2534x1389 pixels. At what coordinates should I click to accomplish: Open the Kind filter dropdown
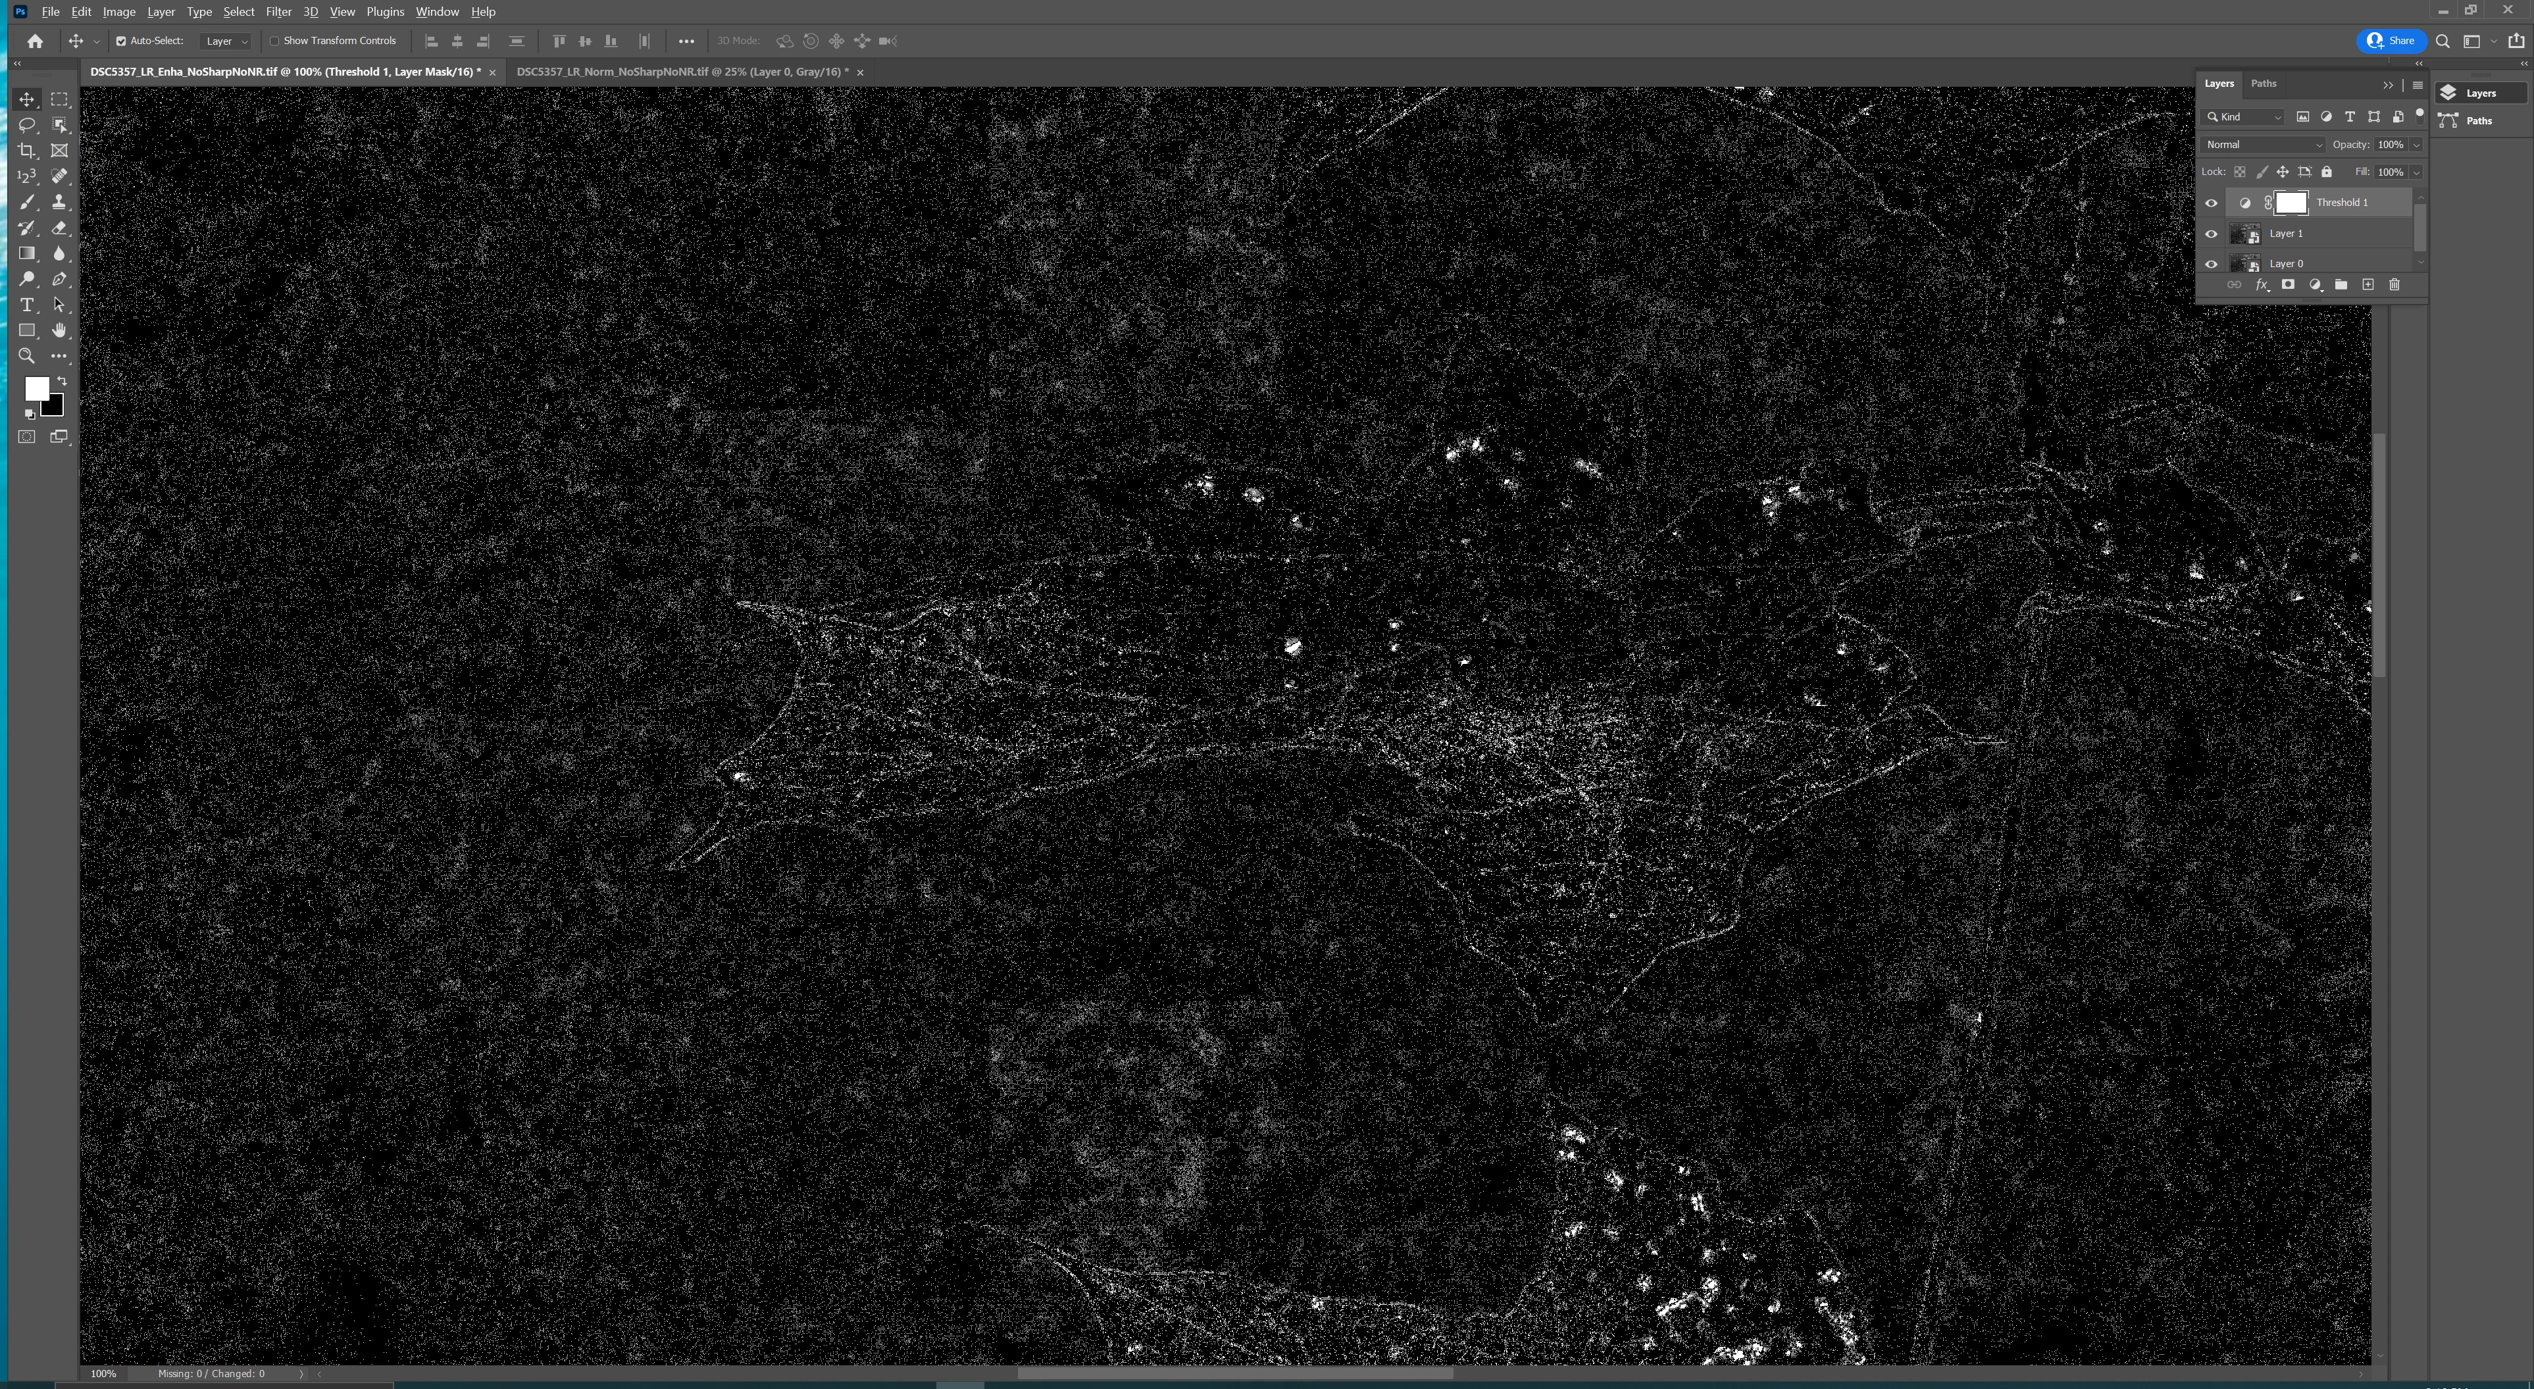2244,117
